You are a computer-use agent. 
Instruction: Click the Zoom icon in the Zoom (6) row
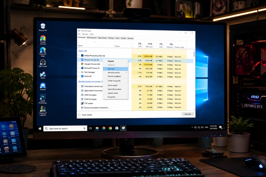[82, 76]
